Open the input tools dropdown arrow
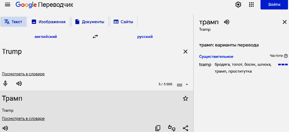The width and height of the screenshot is (289, 132). 187,85
